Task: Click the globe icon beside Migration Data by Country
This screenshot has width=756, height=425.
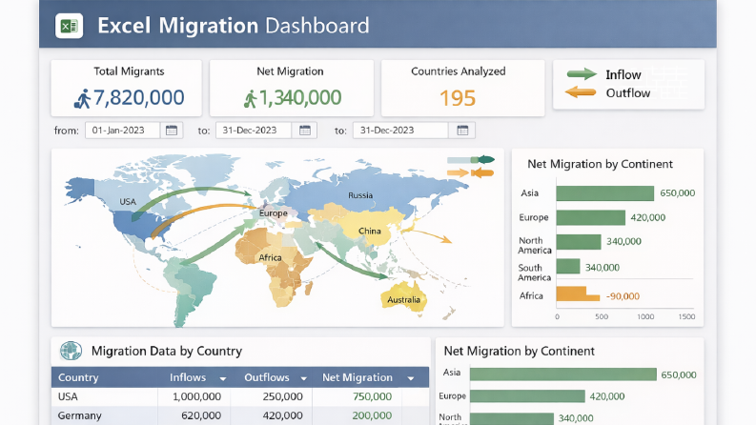Action: point(71,351)
